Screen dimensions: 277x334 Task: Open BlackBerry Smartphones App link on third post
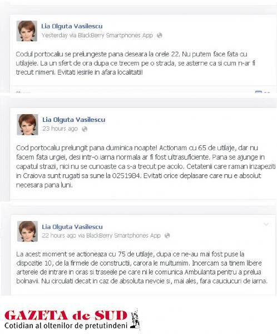click(x=123, y=235)
